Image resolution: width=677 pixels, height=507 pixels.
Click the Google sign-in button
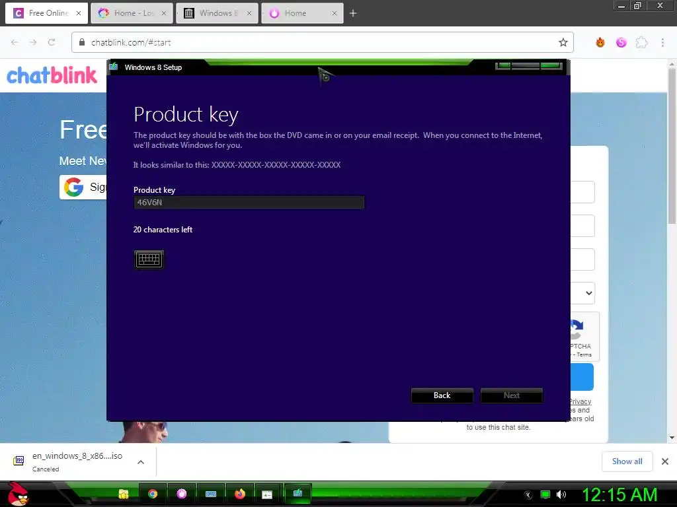tap(83, 187)
